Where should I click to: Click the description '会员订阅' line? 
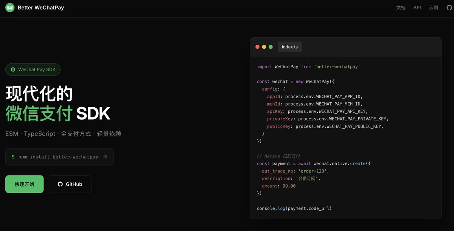[291, 179]
